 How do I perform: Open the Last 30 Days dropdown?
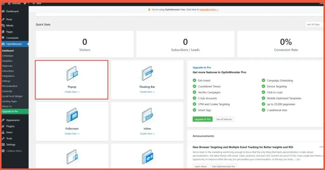tap(314, 24)
